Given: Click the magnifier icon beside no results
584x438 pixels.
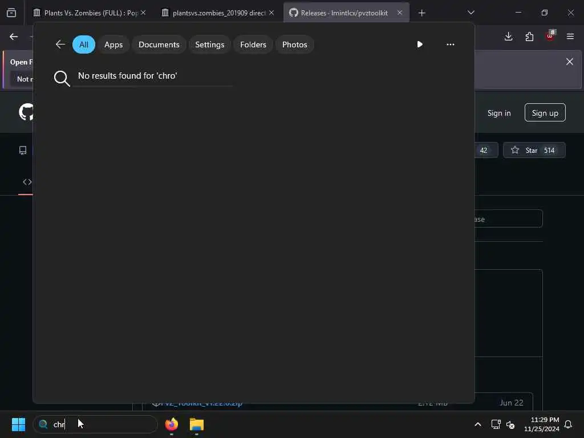Looking at the screenshot, I should [62, 78].
